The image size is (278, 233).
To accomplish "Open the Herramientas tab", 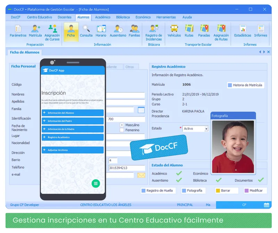I will point(166,17).
